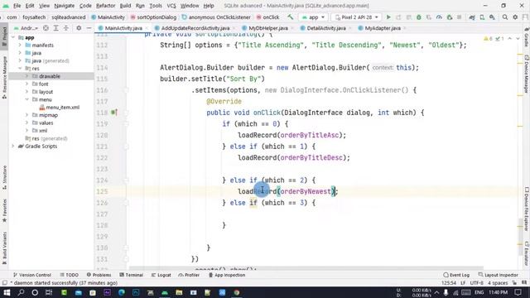Click the Make Project hammer icon
The image size is (530, 298).
291,17
